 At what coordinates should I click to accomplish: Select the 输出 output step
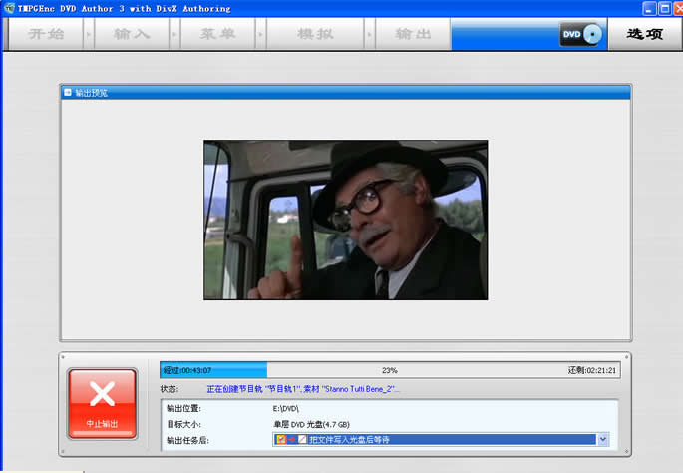[x=413, y=34]
